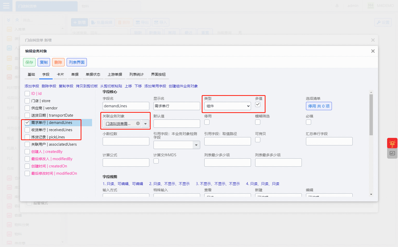398x247 pixels.
Task: Open the 停用 共 0 项 options button
Action: pos(319,106)
